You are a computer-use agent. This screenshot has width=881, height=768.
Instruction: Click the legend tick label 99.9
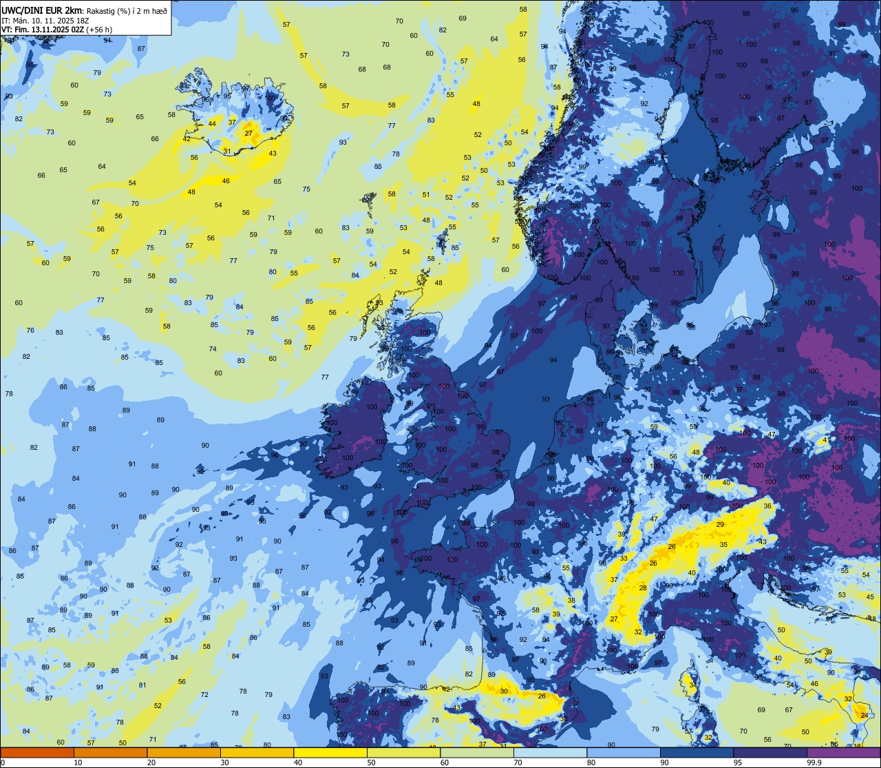(815, 762)
